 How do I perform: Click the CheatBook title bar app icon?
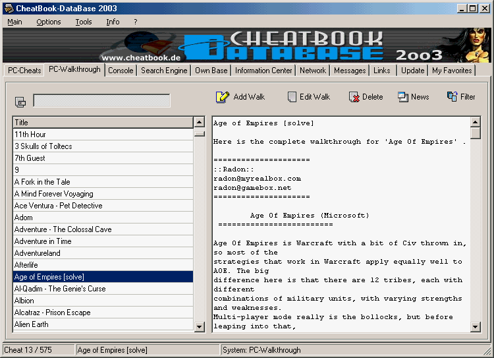(x=7, y=8)
